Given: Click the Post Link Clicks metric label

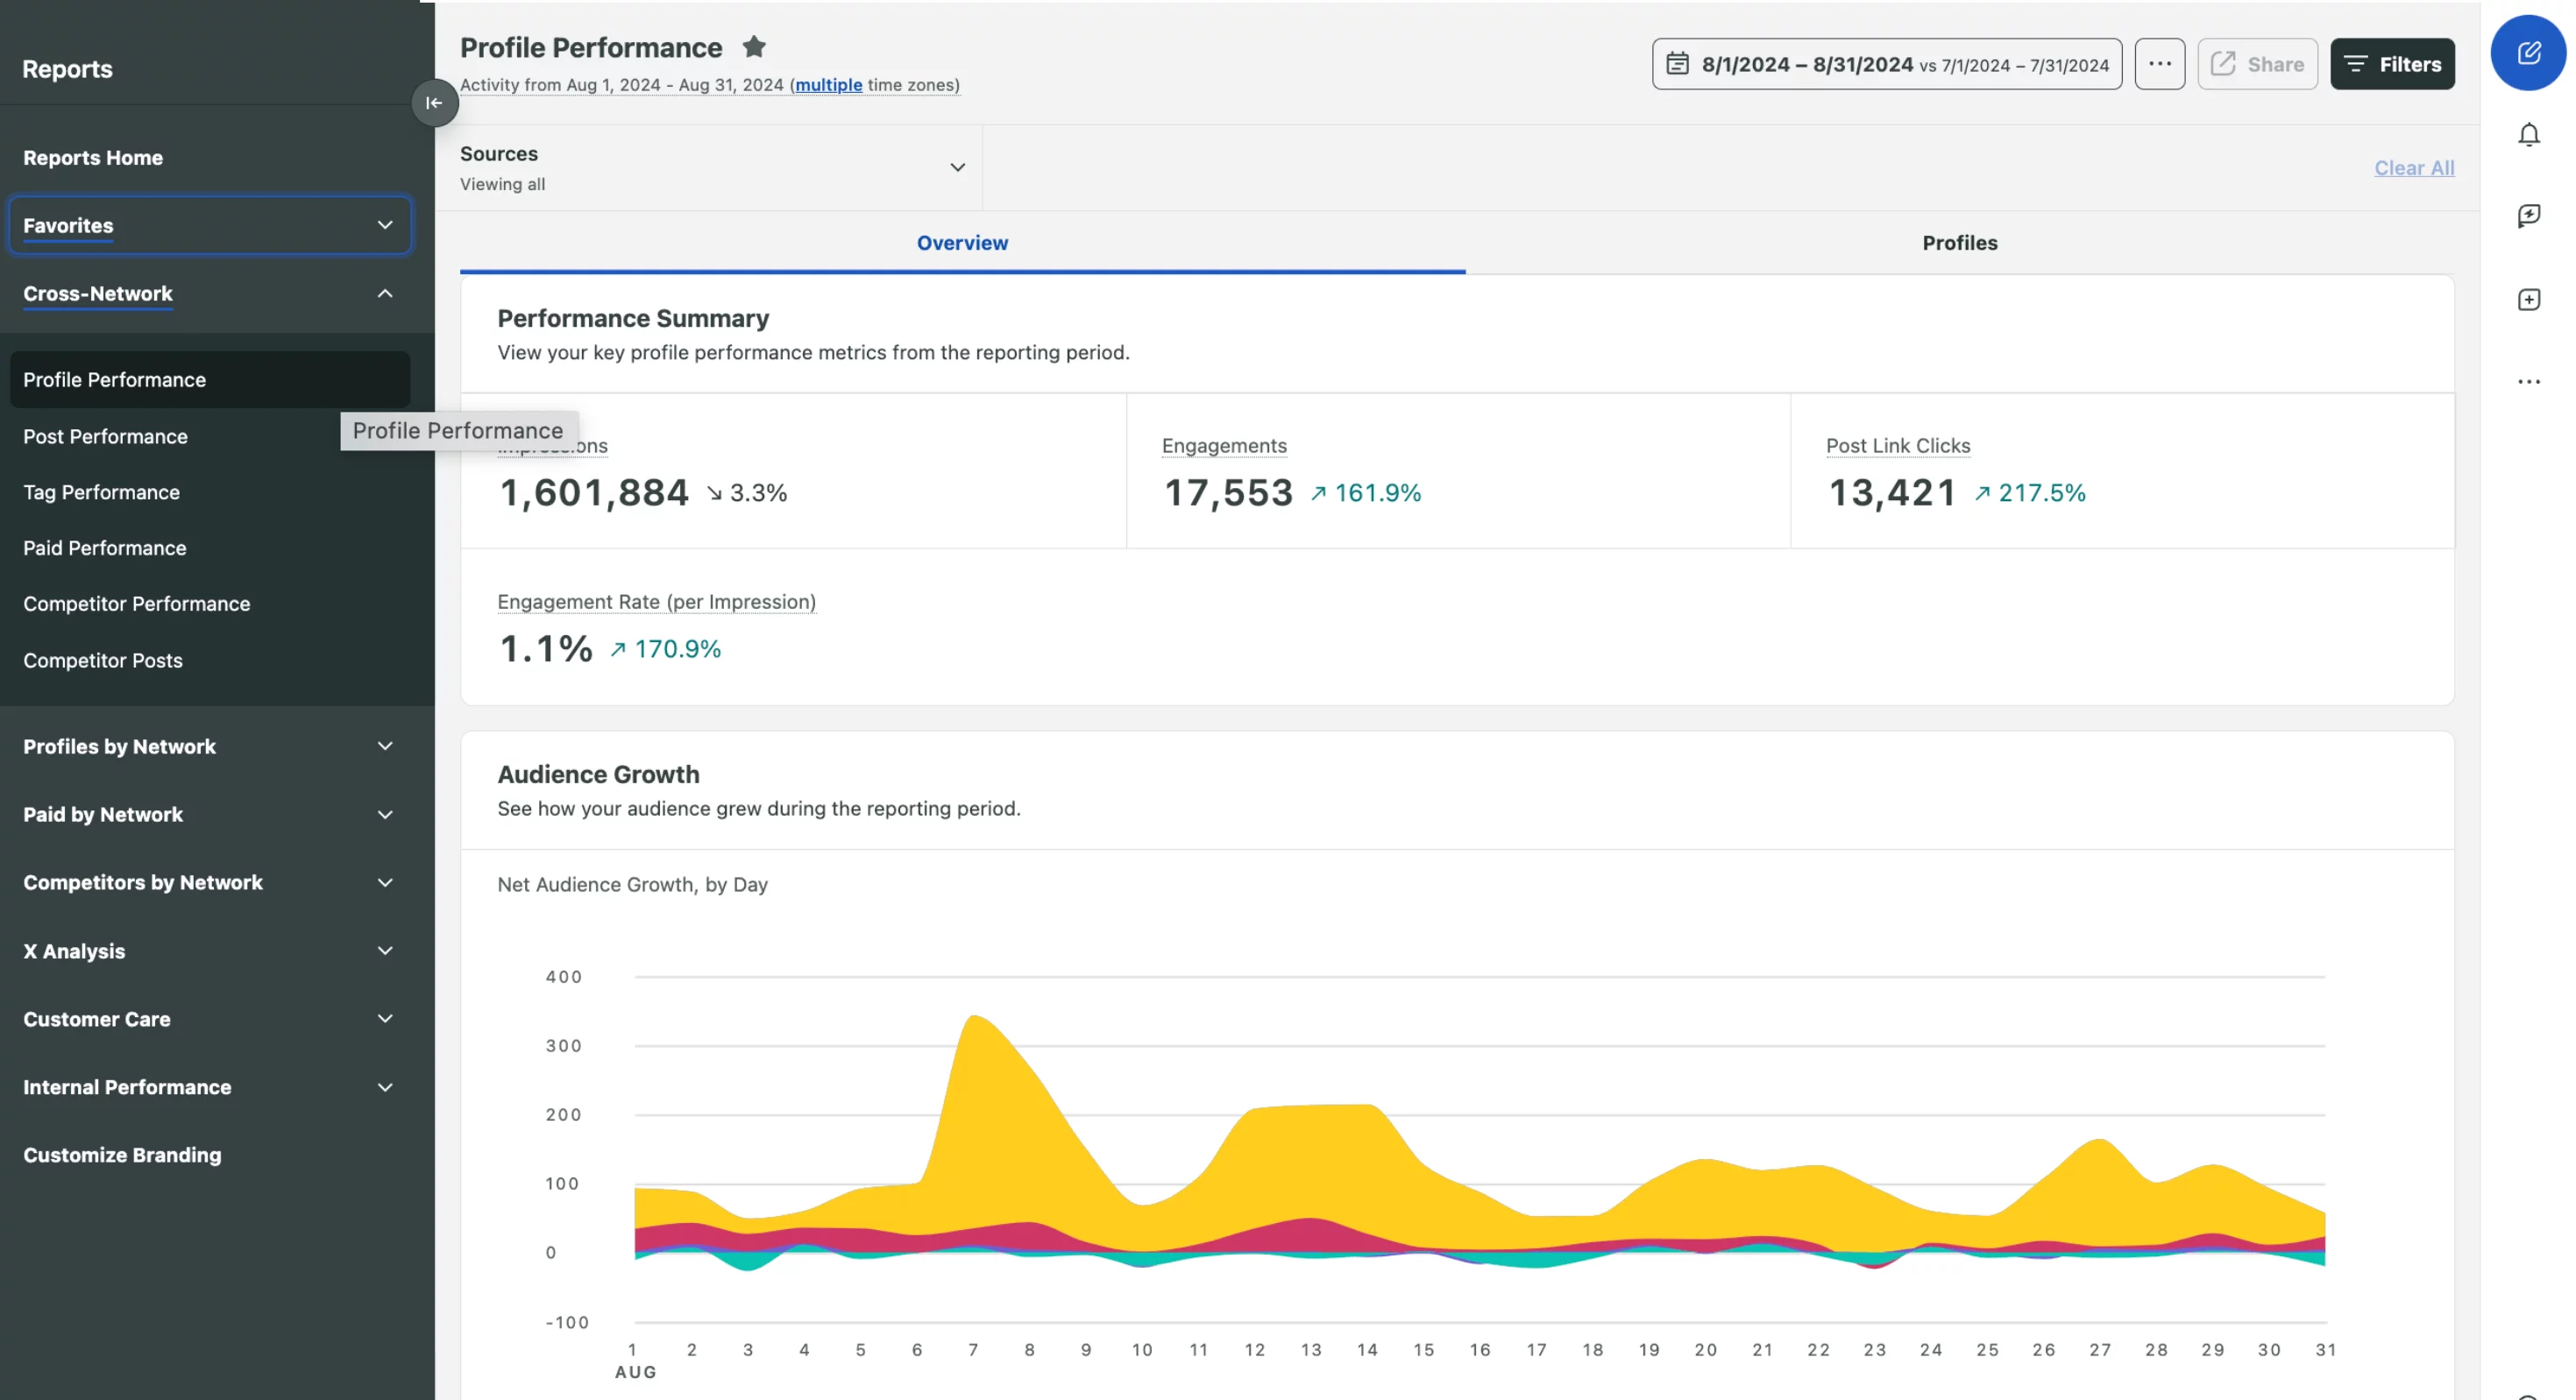Looking at the screenshot, I should (1897, 446).
